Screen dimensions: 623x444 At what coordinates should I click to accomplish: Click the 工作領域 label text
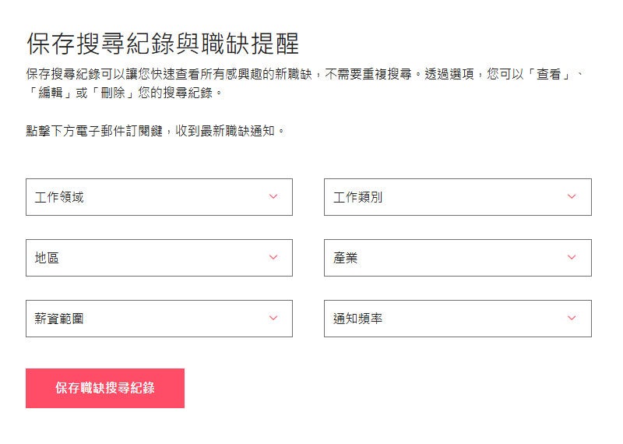59,197
